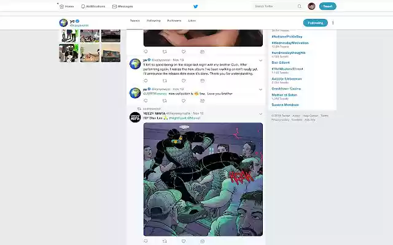393x245 pixels.
Task: Open the #WednesdayMotivation trend
Action: tap(290, 43)
